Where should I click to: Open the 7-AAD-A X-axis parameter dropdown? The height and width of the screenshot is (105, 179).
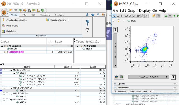tap(149, 77)
